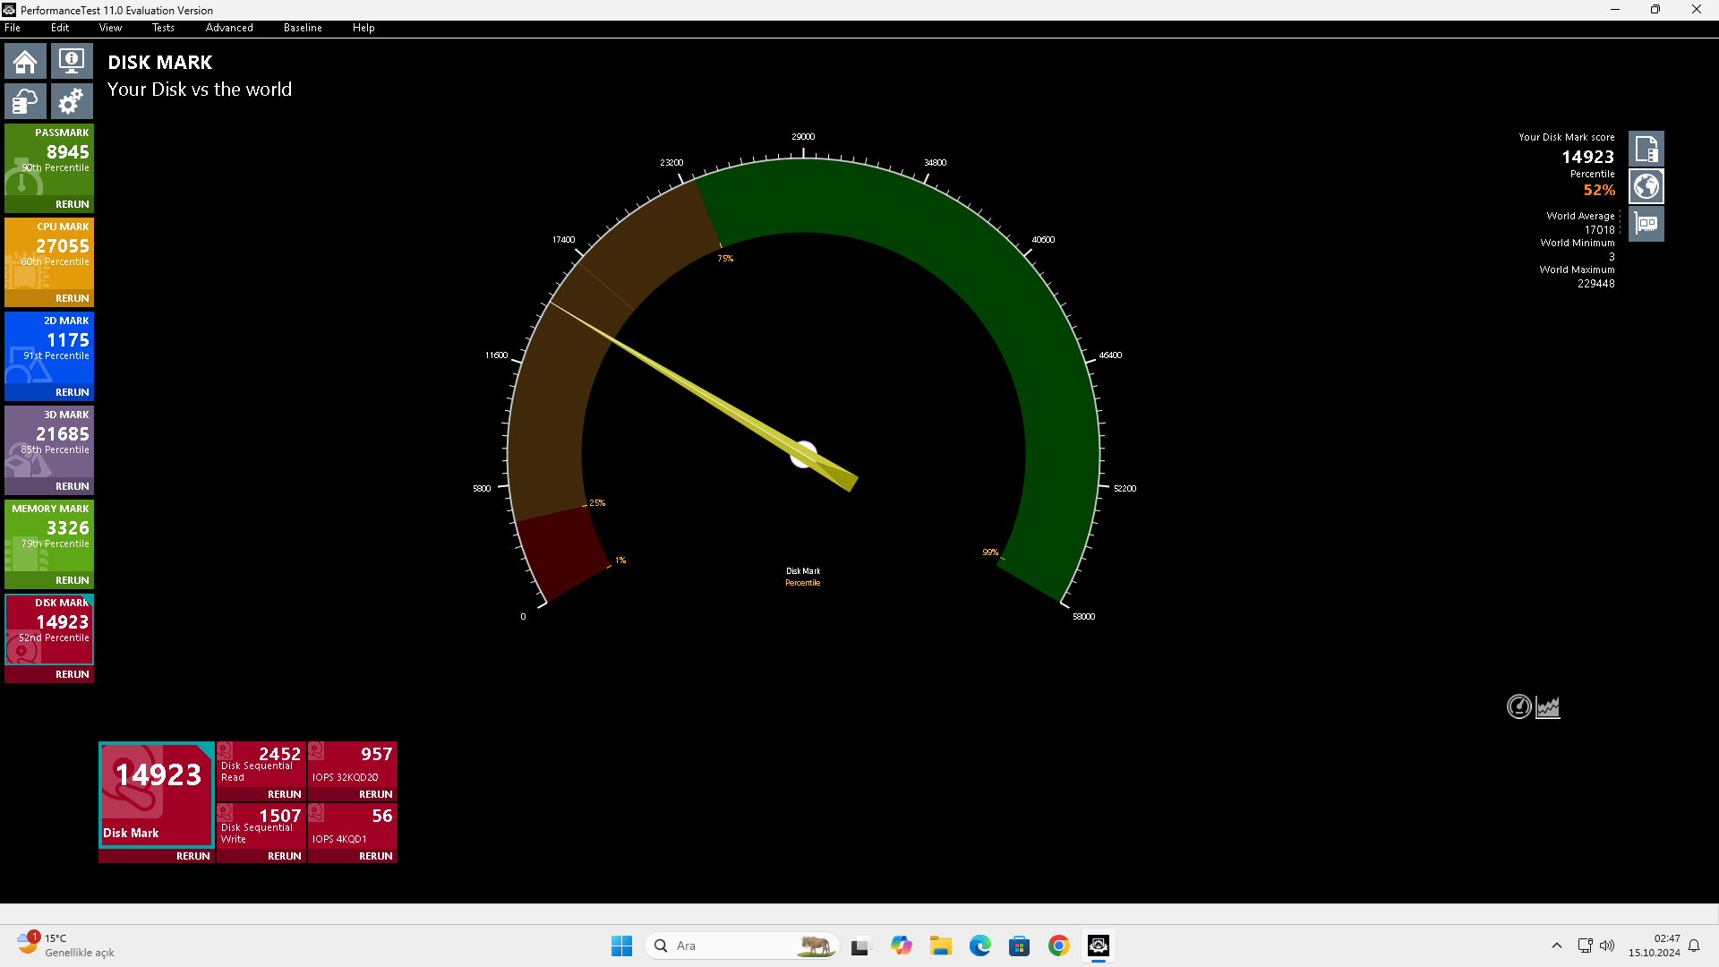Open the View menu
1719x967 pixels.
110,28
